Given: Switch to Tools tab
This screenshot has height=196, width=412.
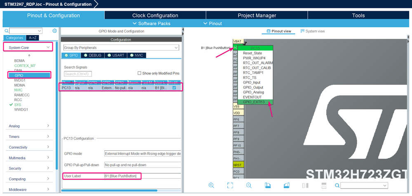Looking at the screenshot, I should click(358, 16).
